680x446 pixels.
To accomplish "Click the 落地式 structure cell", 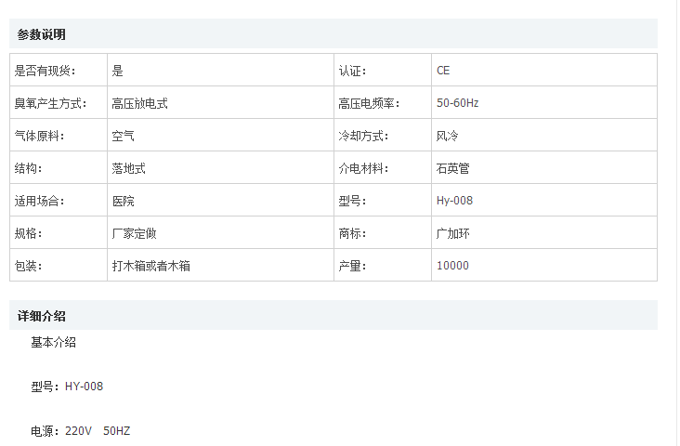I will pos(128,168).
